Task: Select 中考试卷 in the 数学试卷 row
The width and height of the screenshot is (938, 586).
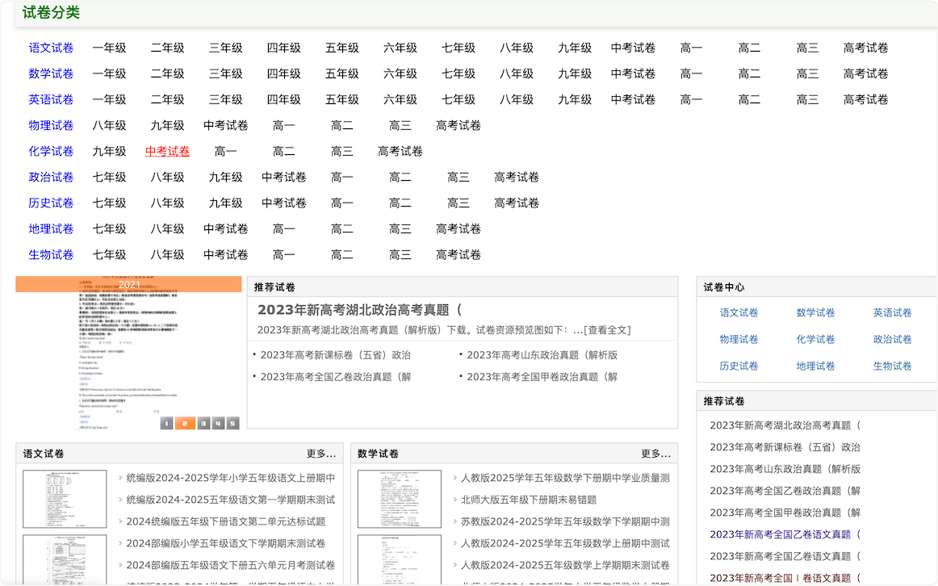Action: pyautogui.click(x=633, y=73)
